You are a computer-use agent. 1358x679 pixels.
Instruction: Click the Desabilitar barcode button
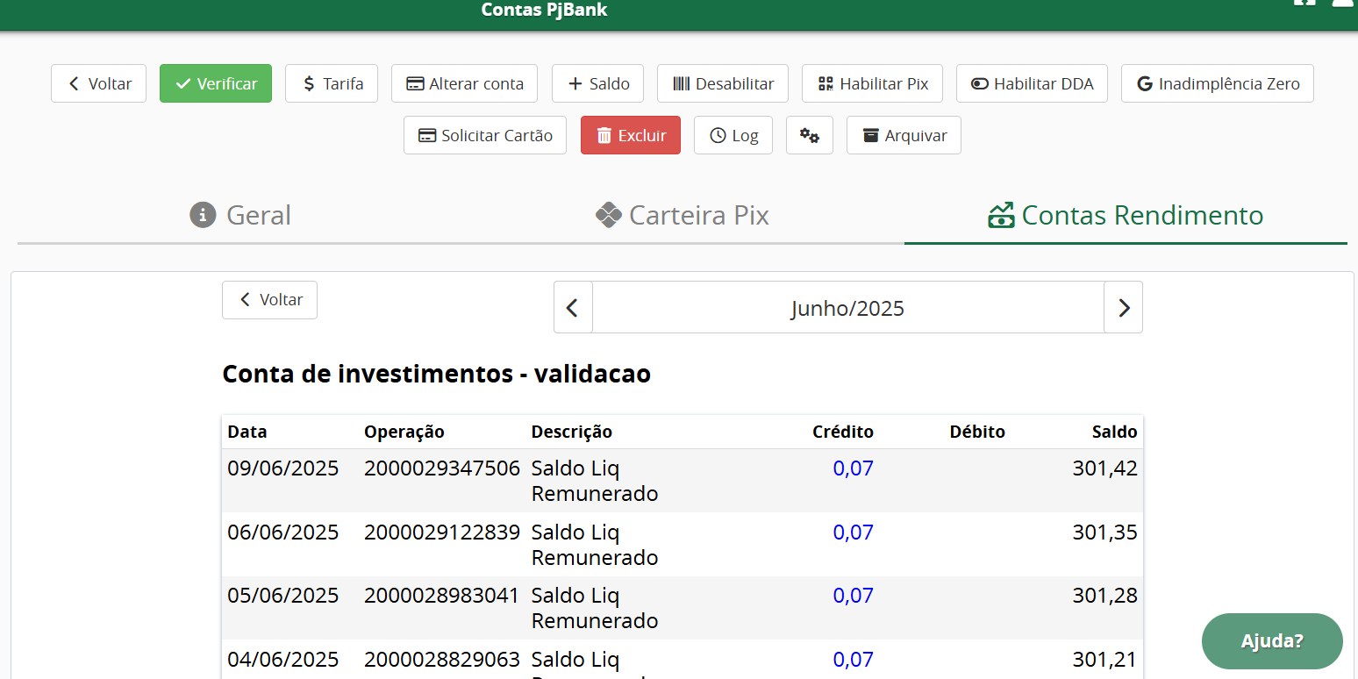pyautogui.click(x=722, y=84)
